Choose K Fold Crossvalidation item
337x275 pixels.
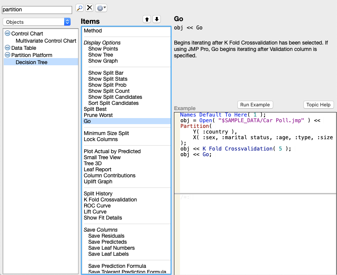pos(110,200)
